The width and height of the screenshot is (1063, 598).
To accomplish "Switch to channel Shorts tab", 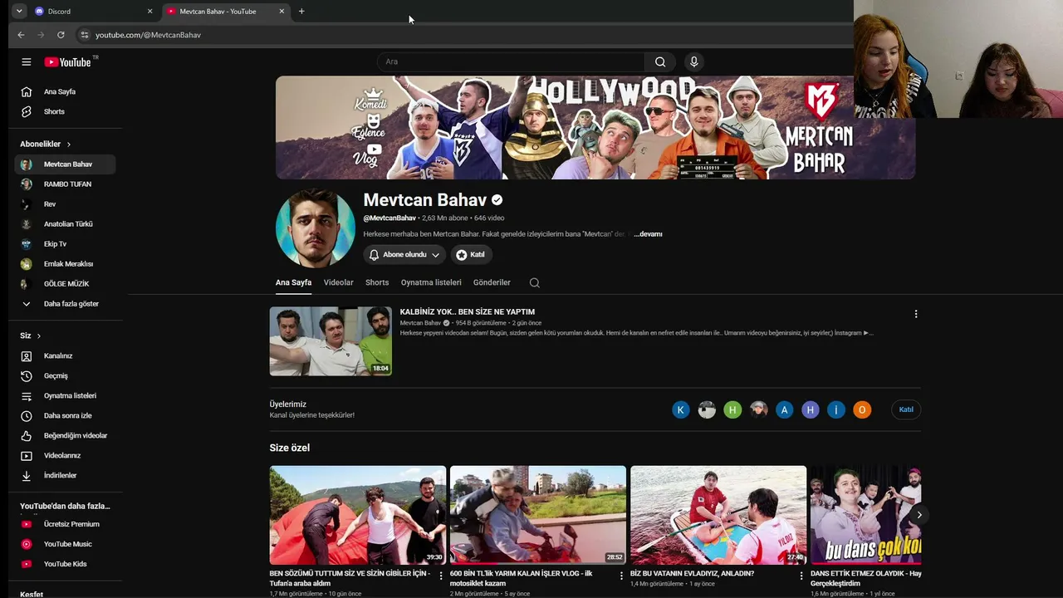I will click(377, 282).
